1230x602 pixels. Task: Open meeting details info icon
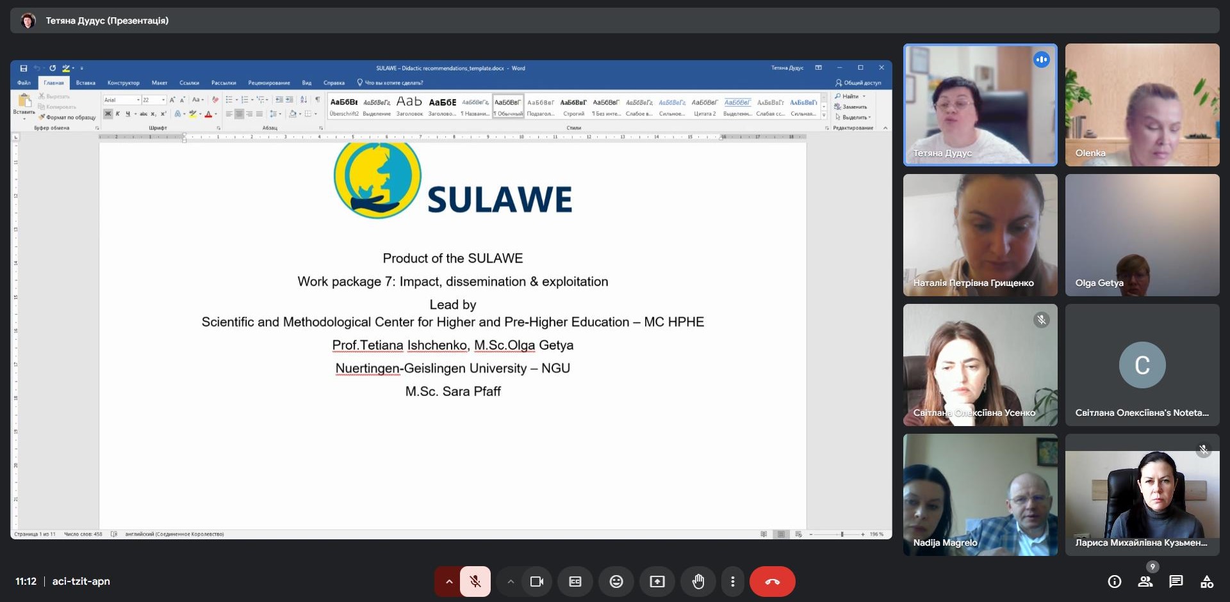click(1115, 582)
